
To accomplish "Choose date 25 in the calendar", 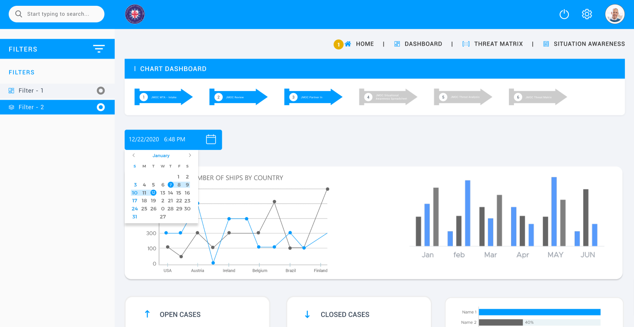I will coord(144,209).
